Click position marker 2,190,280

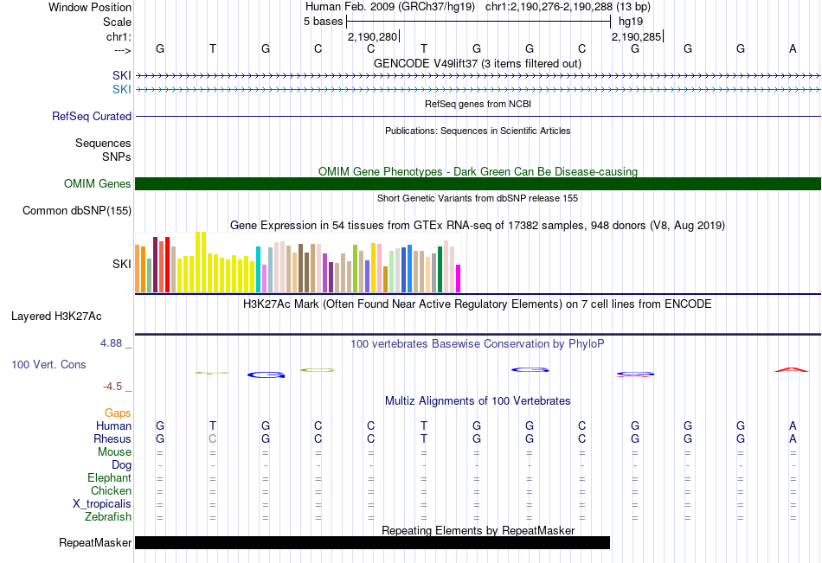tap(373, 36)
